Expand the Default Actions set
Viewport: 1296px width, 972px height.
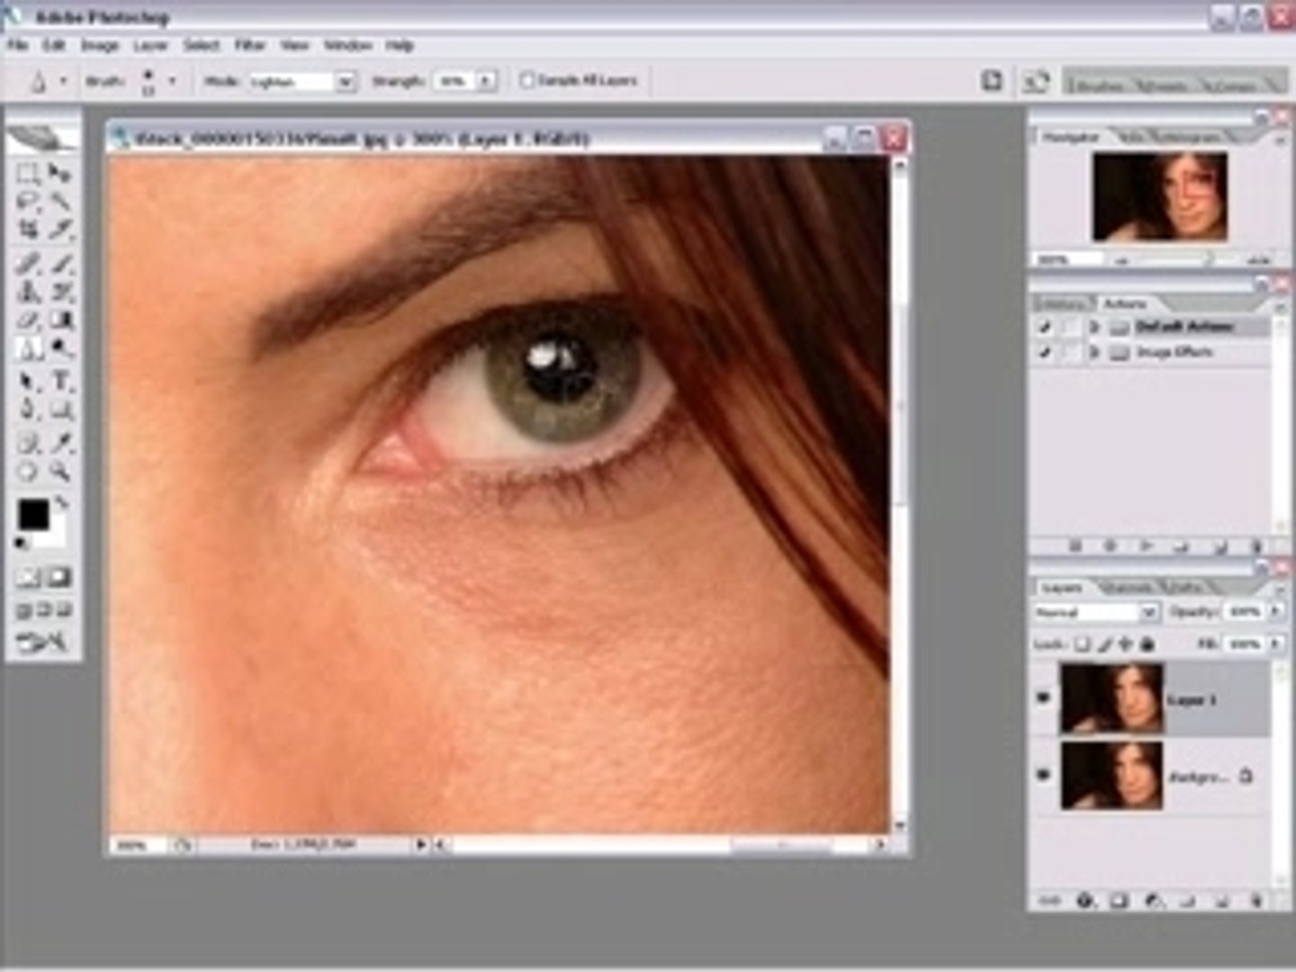coord(1094,328)
